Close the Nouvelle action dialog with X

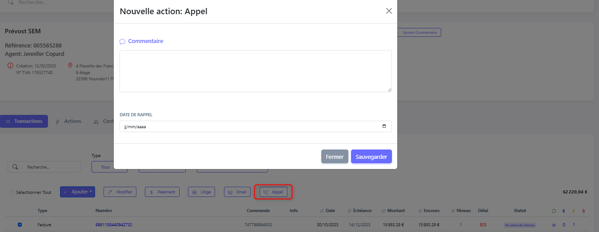pos(389,11)
